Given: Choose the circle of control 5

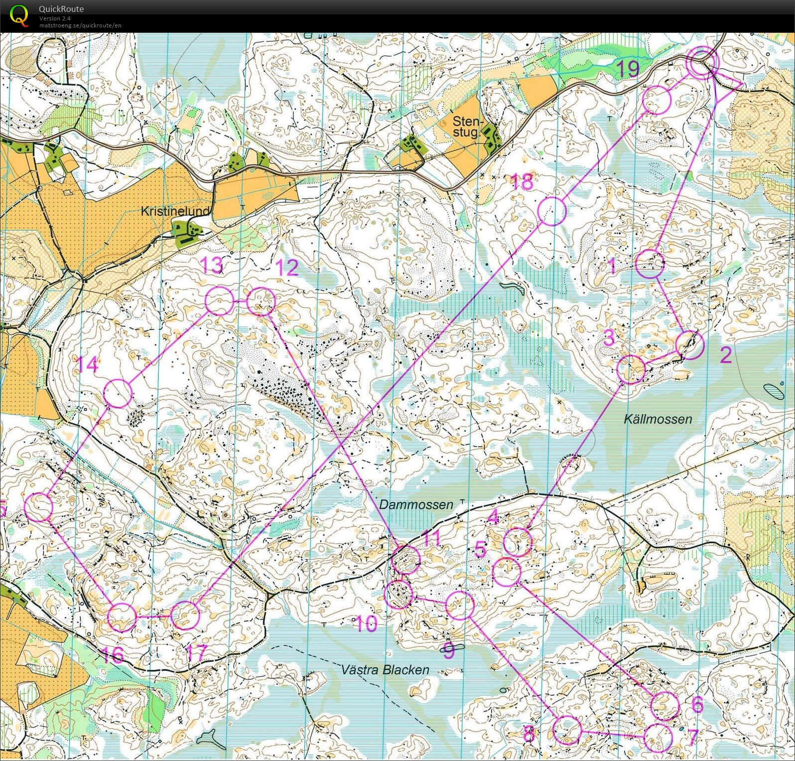Looking at the screenshot, I should 507,572.
